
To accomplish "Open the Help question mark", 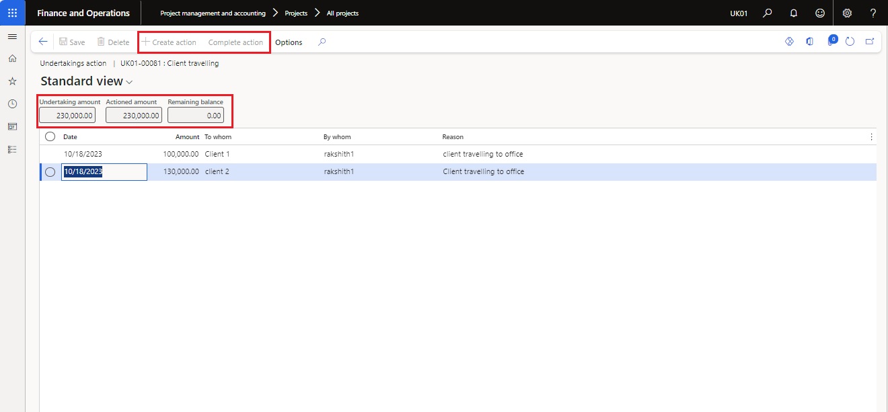I will tap(873, 13).
